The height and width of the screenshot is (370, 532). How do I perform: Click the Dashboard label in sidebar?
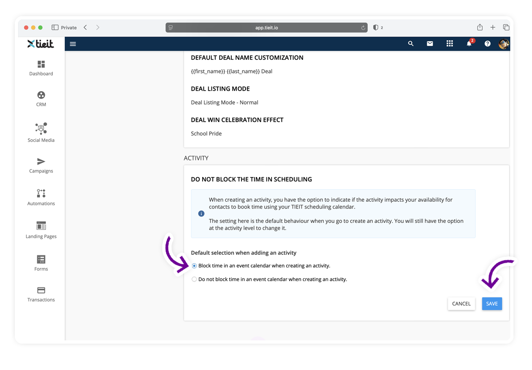(x=41, y=74)
